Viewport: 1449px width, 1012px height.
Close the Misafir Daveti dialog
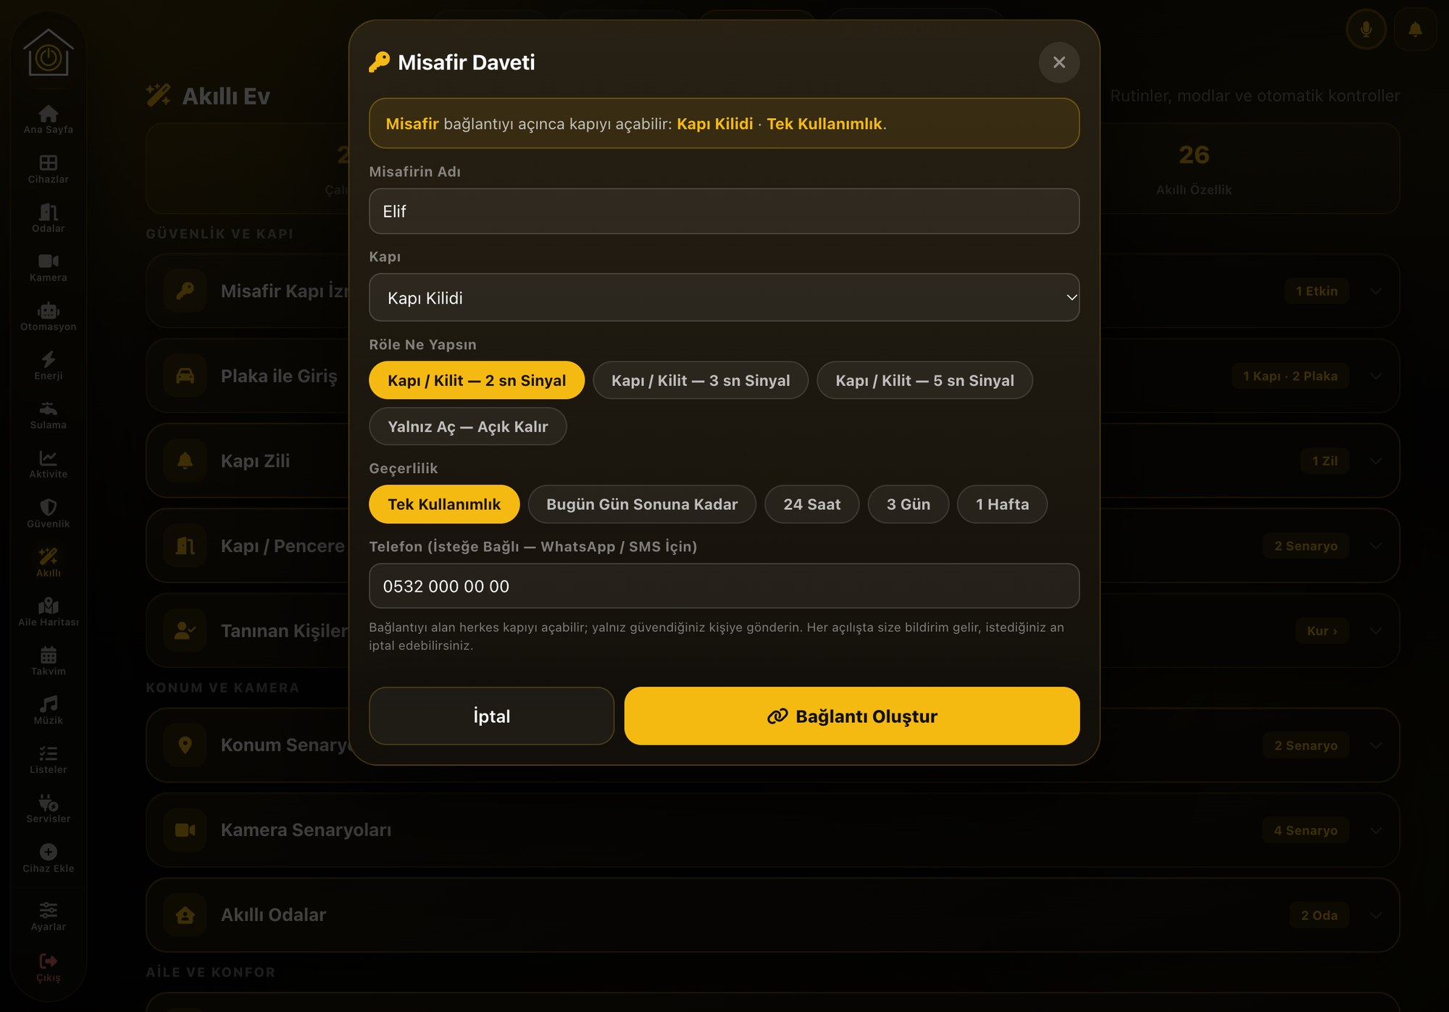pyautogui.click(x=1059, y=62)
